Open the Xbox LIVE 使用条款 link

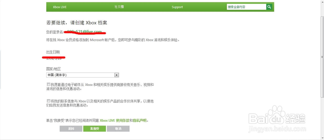(x=115, y=120)
